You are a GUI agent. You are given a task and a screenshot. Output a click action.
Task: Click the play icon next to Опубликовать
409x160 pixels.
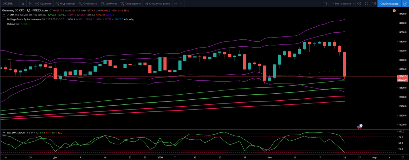[x=405, y=3]
